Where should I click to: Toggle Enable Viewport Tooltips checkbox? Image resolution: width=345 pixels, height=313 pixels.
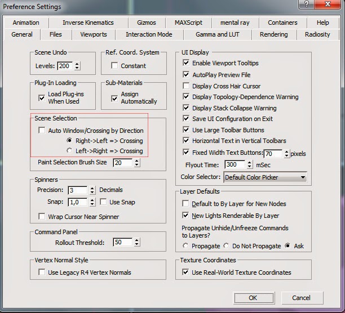tap(186, 63)
